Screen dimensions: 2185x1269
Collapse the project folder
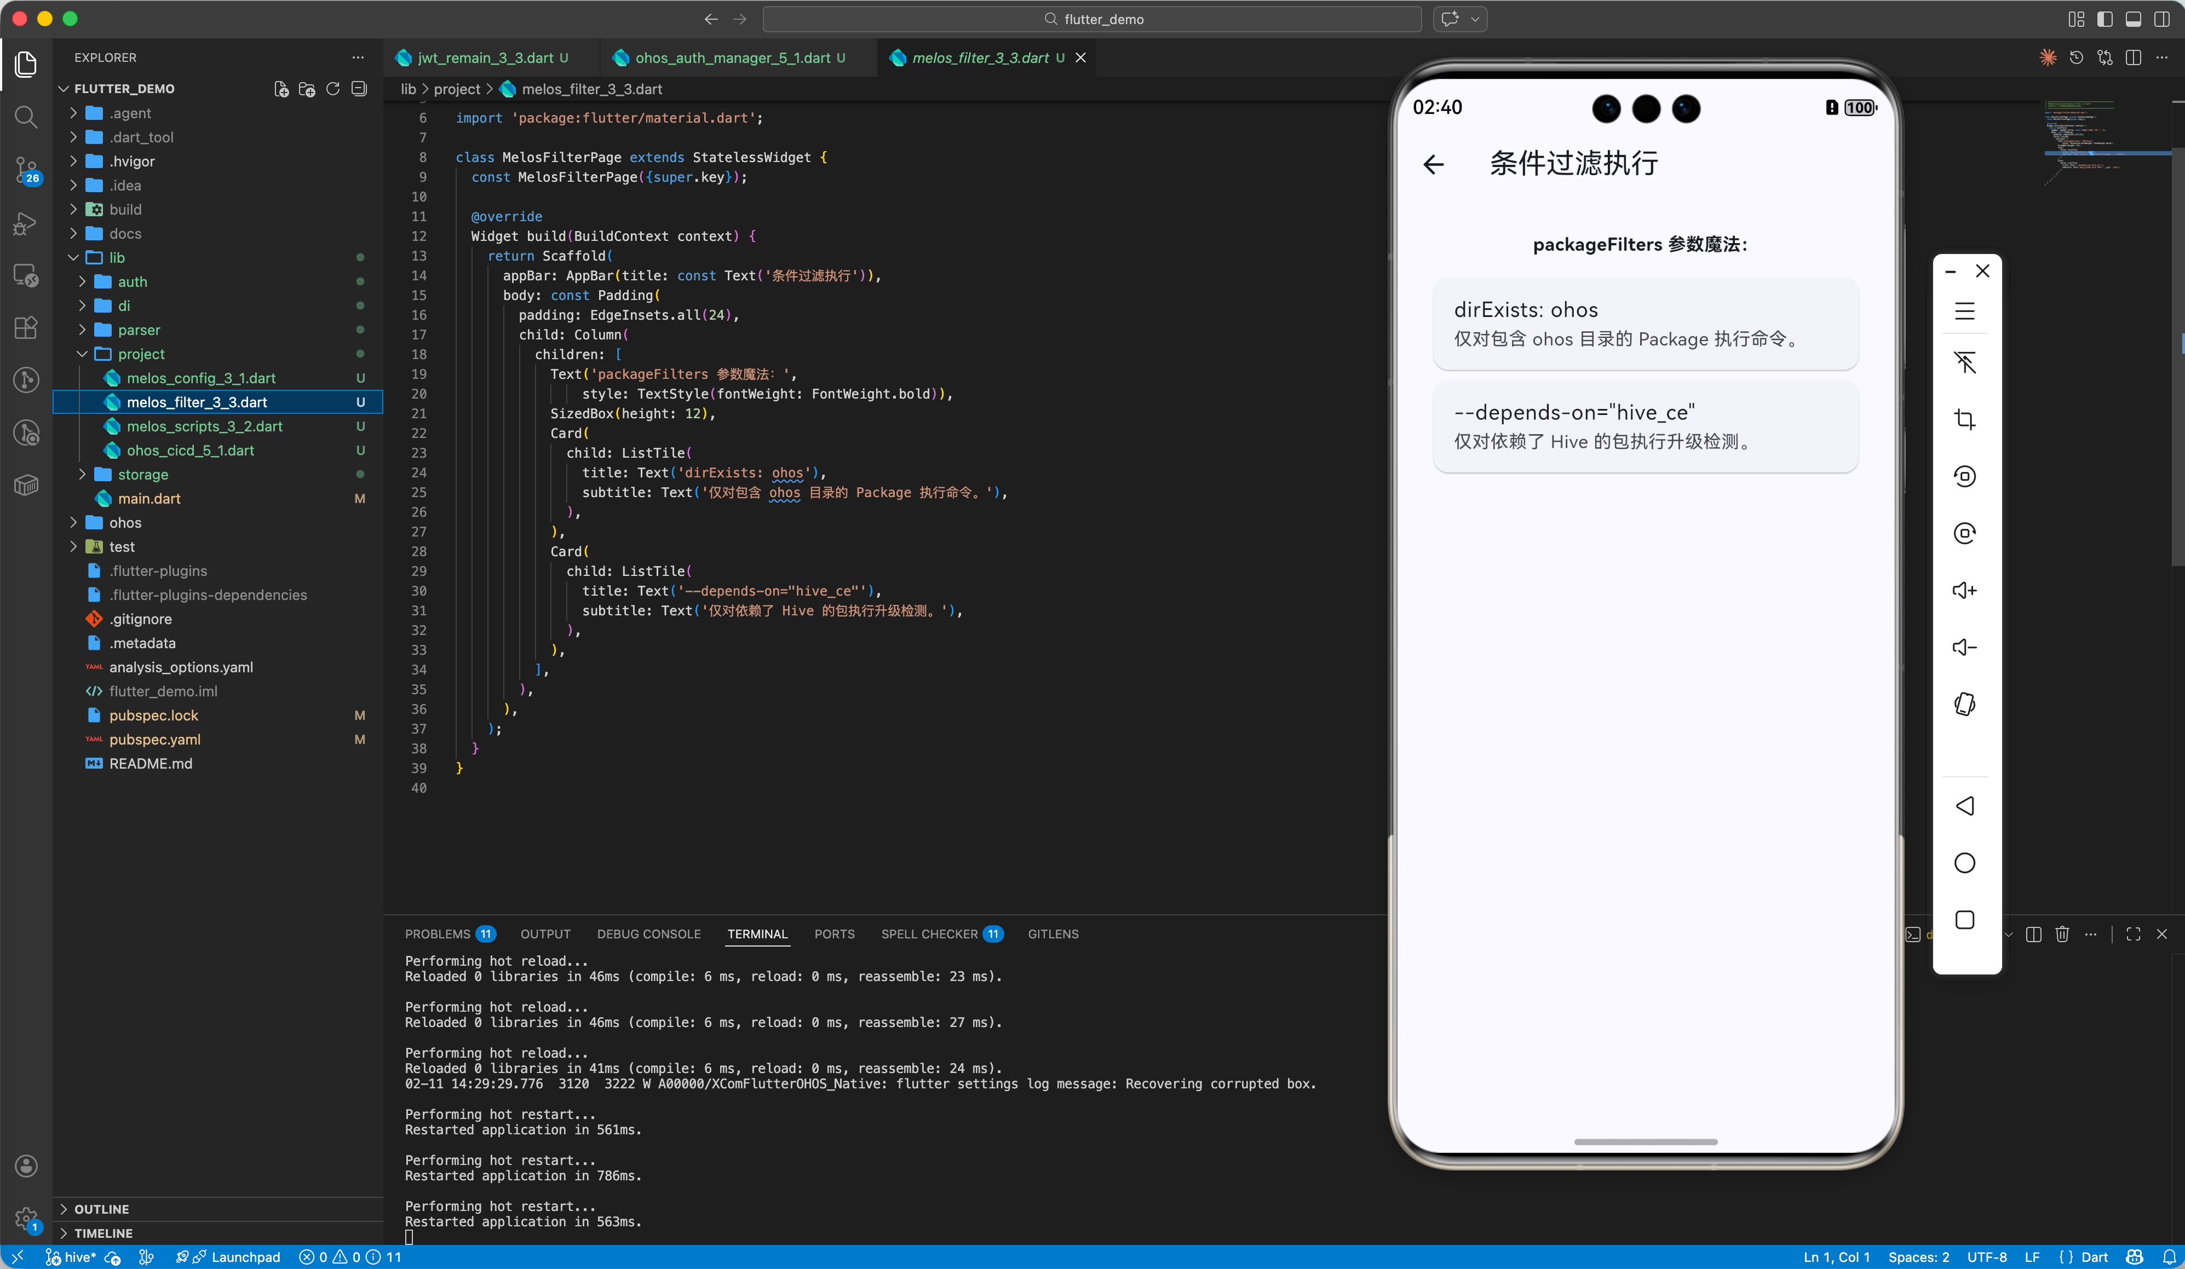(141, 354)
